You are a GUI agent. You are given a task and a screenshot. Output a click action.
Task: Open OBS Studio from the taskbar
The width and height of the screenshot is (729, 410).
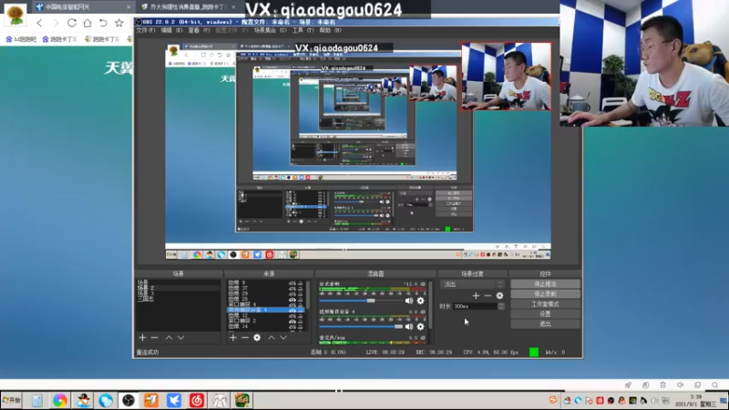point(128,400)
